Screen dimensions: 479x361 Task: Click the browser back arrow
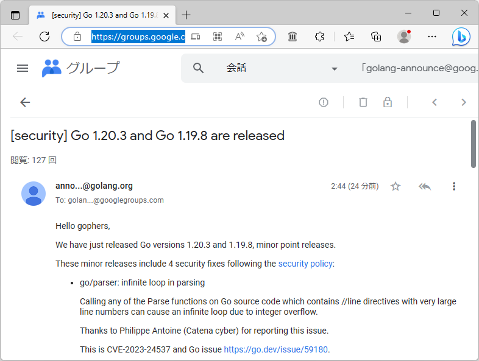click(x=18, y=37)
